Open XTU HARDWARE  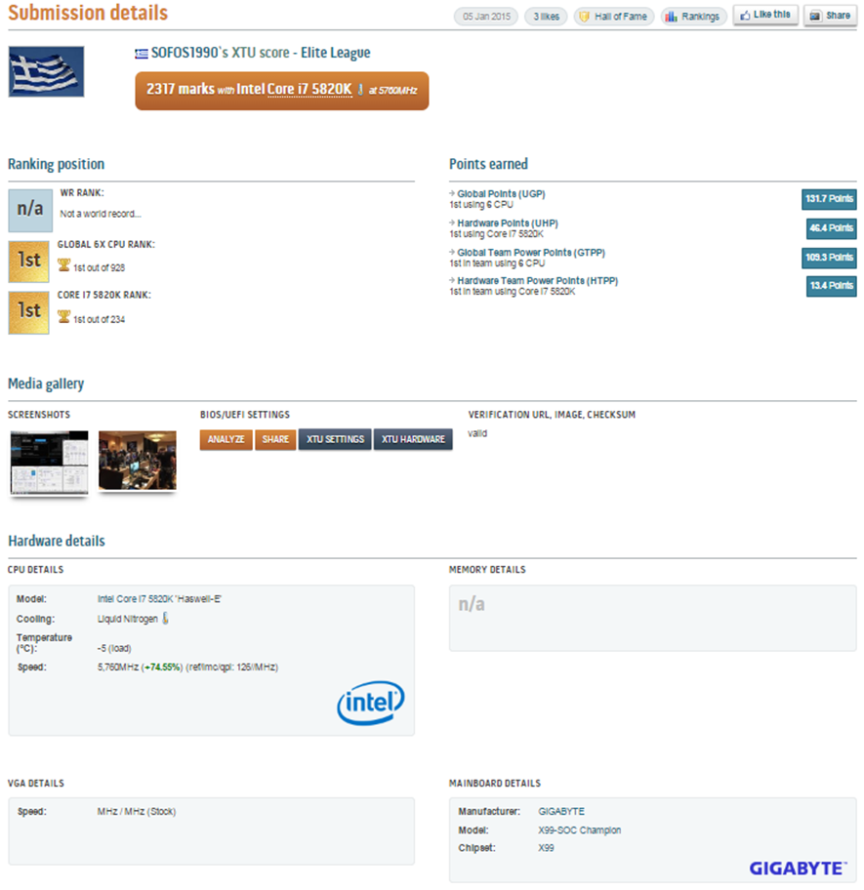coord(413,440)
